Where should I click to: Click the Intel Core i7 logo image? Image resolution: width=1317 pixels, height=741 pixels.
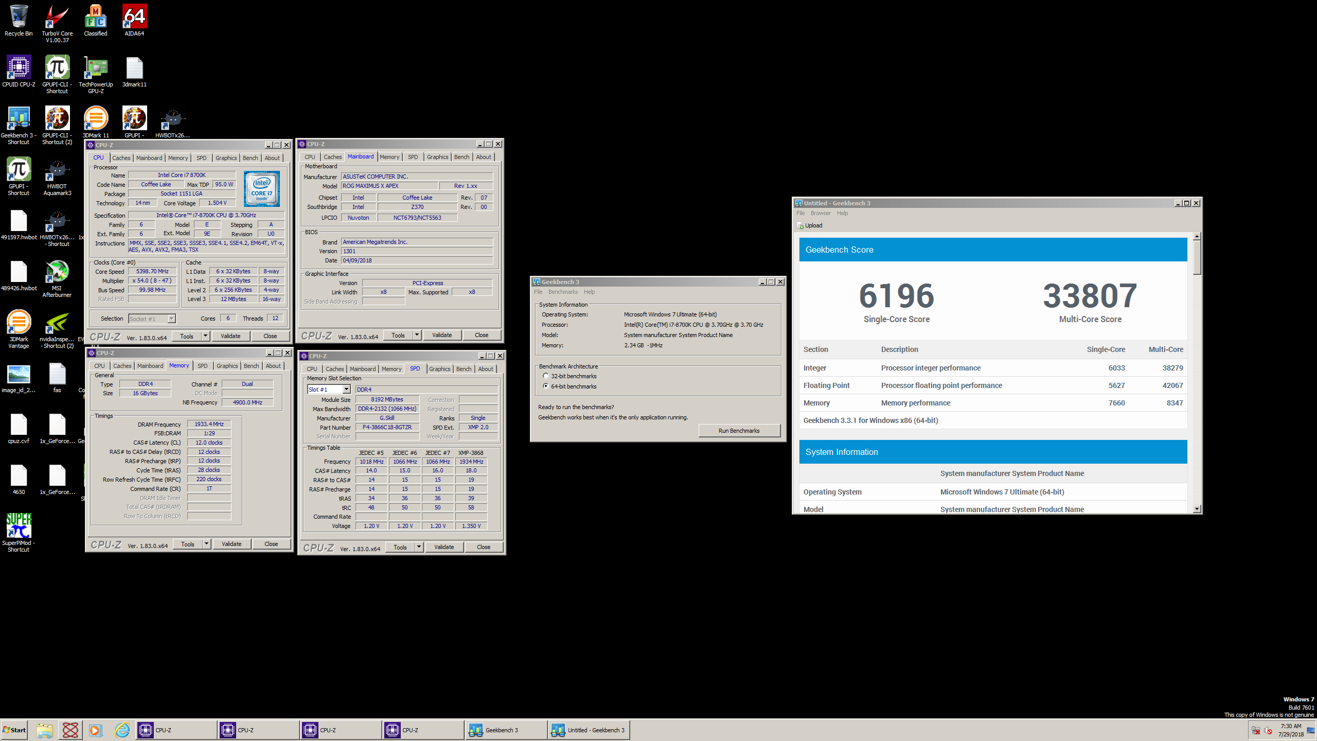(262, 189)
